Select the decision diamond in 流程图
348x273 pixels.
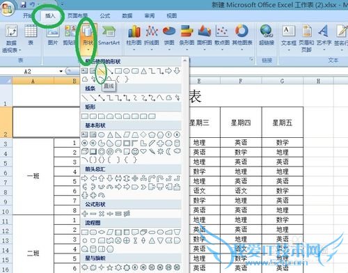[102, 232]
